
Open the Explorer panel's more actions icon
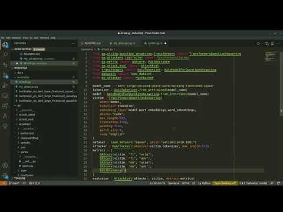coord(73,44)
